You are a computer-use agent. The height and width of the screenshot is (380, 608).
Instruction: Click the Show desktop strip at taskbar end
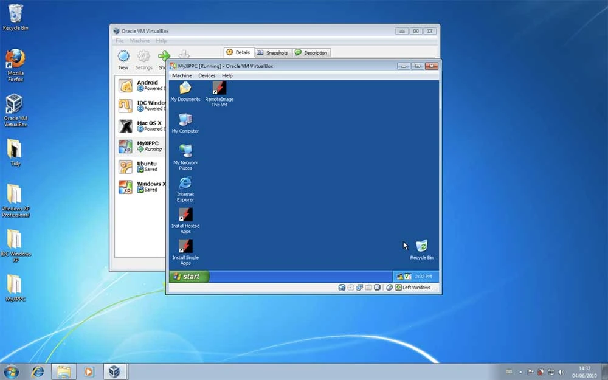click(605, 371)
